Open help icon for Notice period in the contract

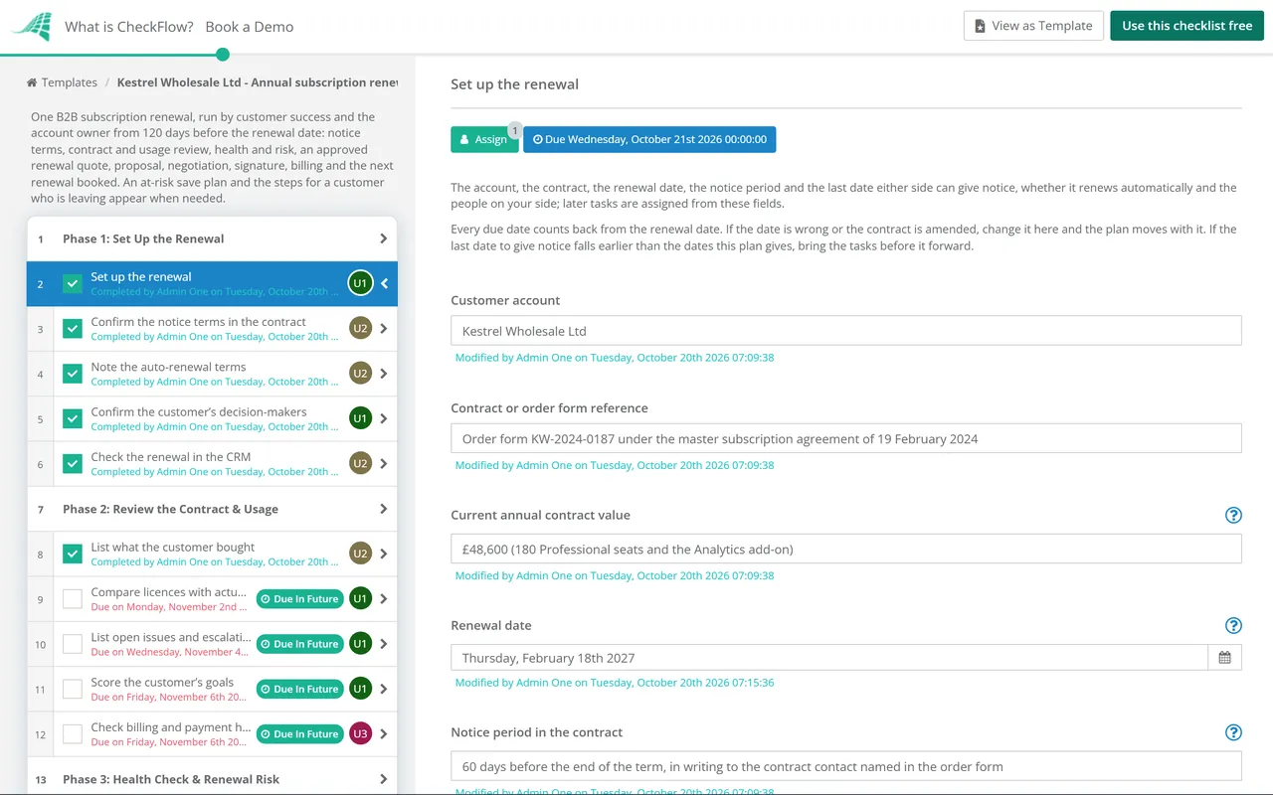pyautogui.click(x=1233, y=732)
